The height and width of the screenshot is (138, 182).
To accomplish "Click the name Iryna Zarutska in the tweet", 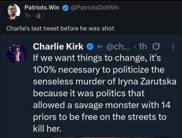I will tap(147, 81).
